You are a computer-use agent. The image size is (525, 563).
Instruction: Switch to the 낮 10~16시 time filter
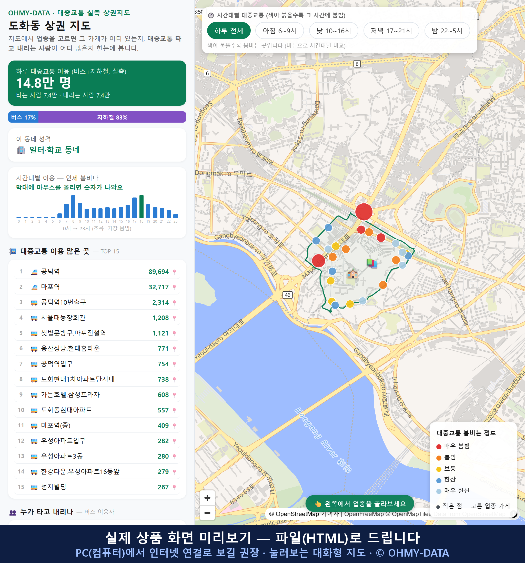pos(334,31)
